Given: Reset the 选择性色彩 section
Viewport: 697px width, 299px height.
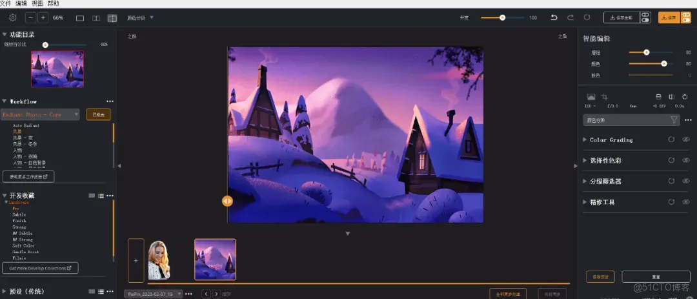Looking at the screenshot, I should 671,160.
